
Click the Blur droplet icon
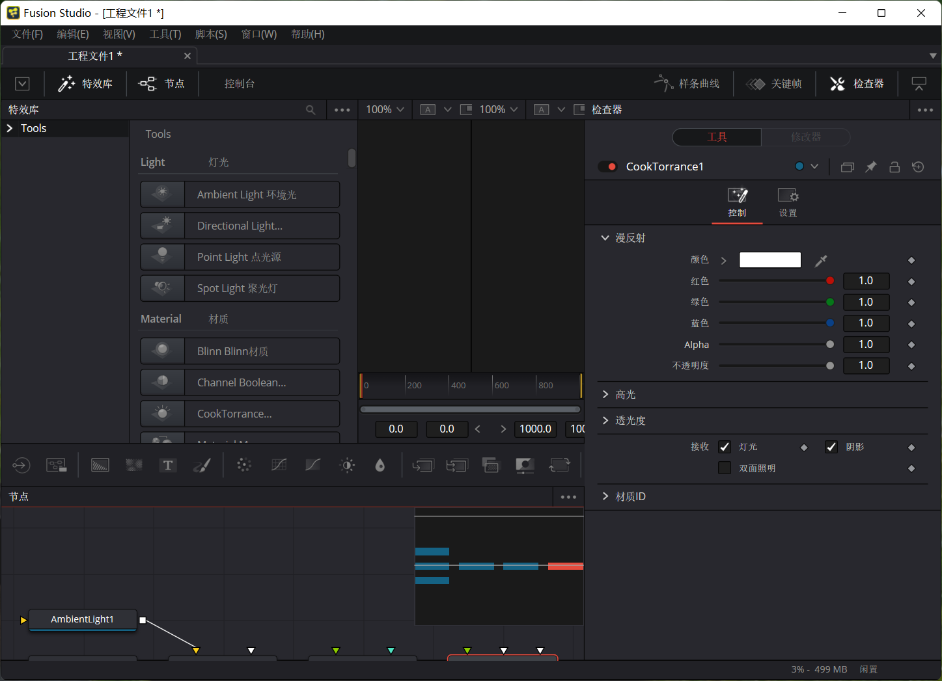point(380,465)
